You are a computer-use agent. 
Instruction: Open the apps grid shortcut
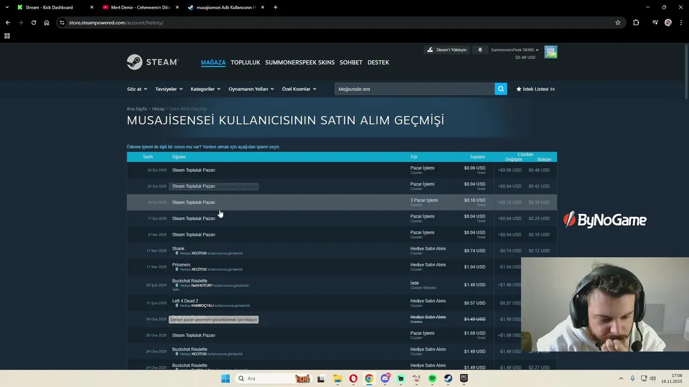pyautogui.click(x=7, y=36)
